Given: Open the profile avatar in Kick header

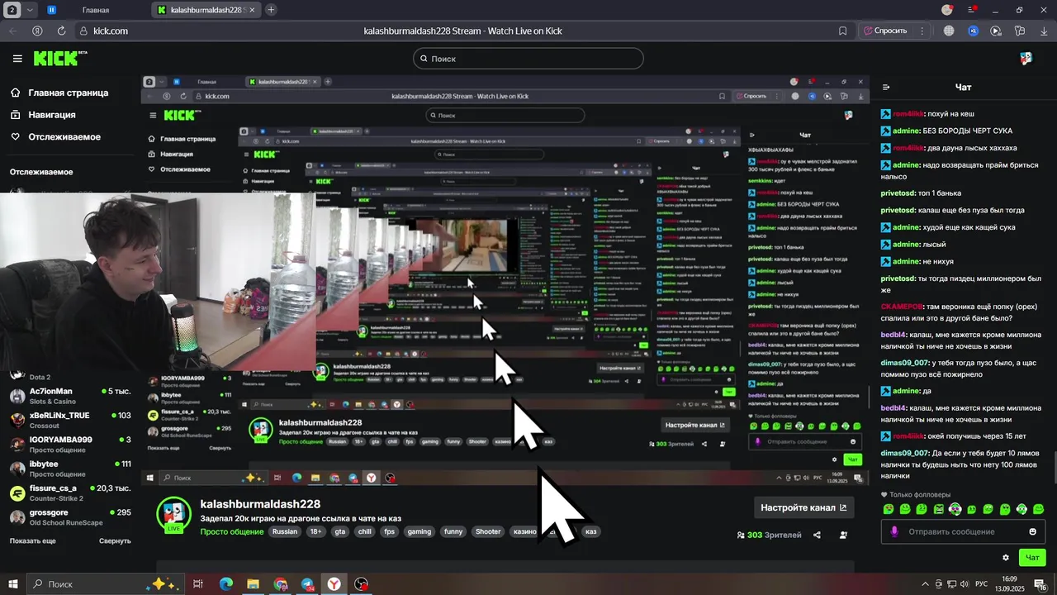Looking at the screenshot, I should point(1026,58).
